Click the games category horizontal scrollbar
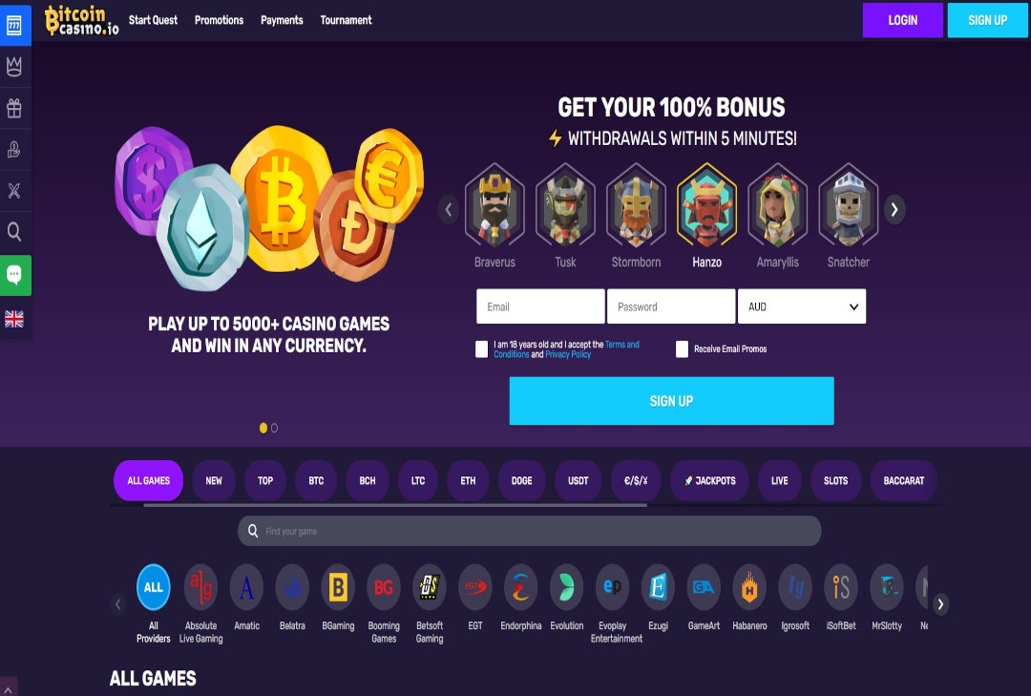 [395, 505]
